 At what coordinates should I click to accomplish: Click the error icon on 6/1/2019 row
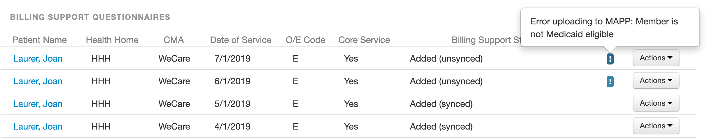click(x=610, y=81)
